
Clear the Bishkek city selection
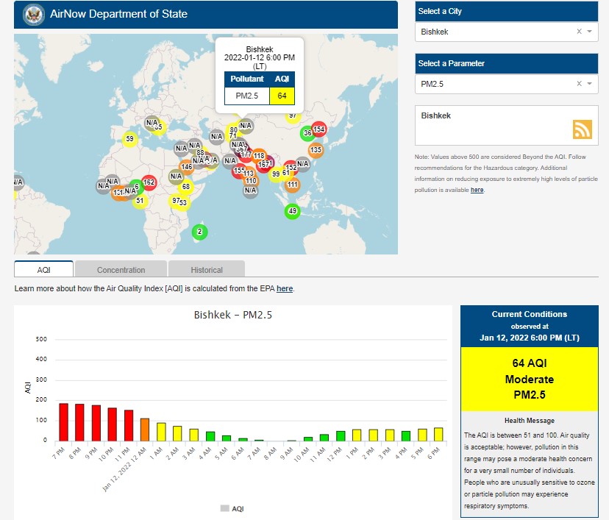pos(579,32)
